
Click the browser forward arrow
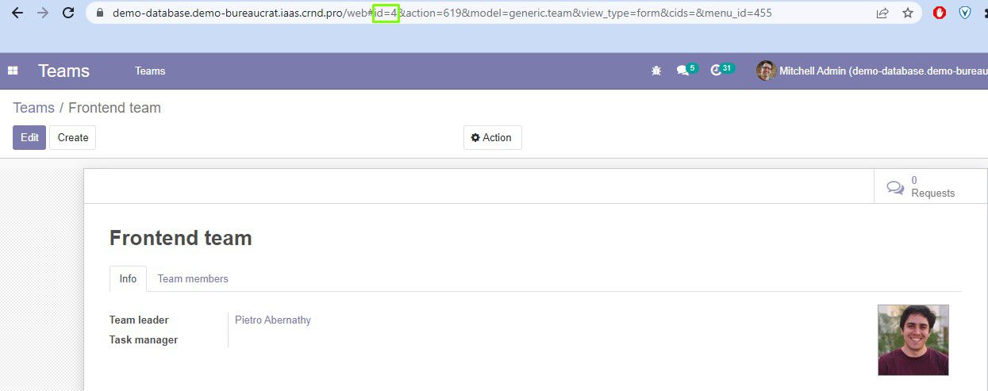(x=43, y=13)
